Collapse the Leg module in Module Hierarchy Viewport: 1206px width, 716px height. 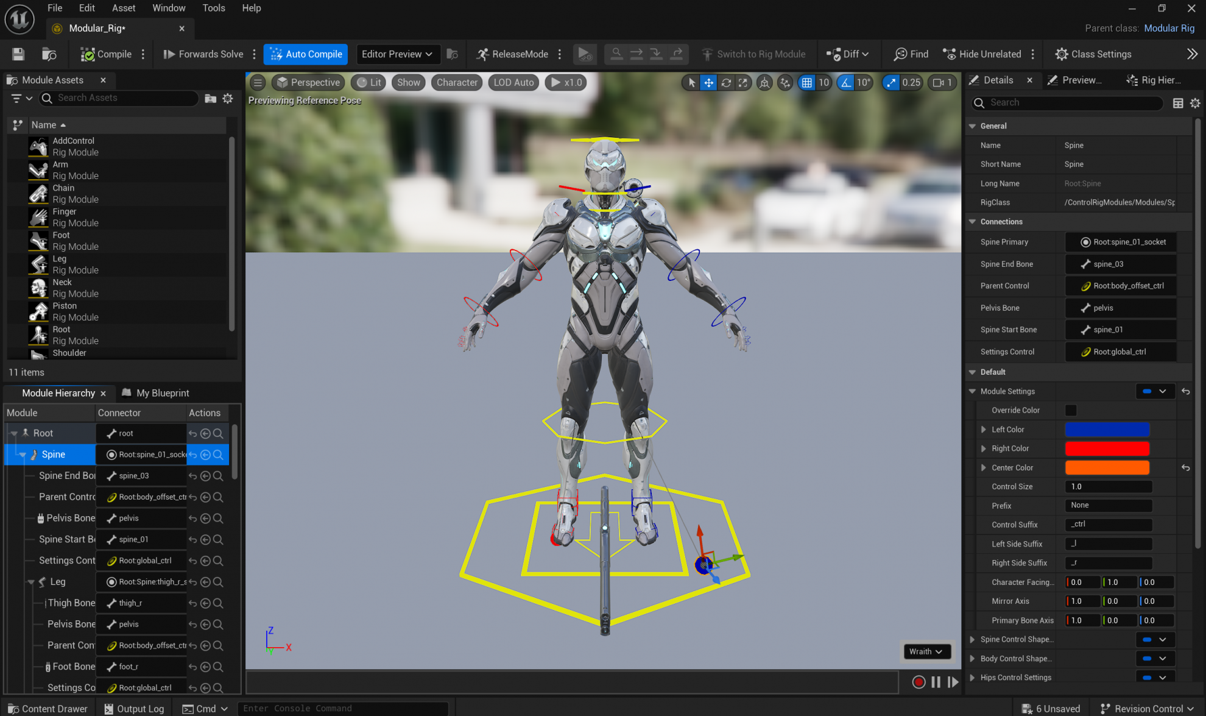pos(30,582)
